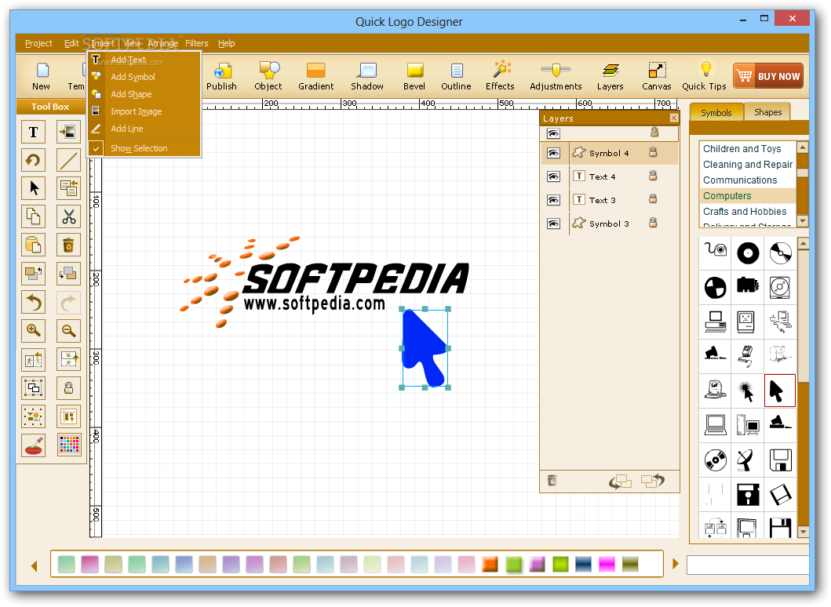Screen dimensions: 831x607
Task: Pick the magenta color swatch
Action: point(607,564)
